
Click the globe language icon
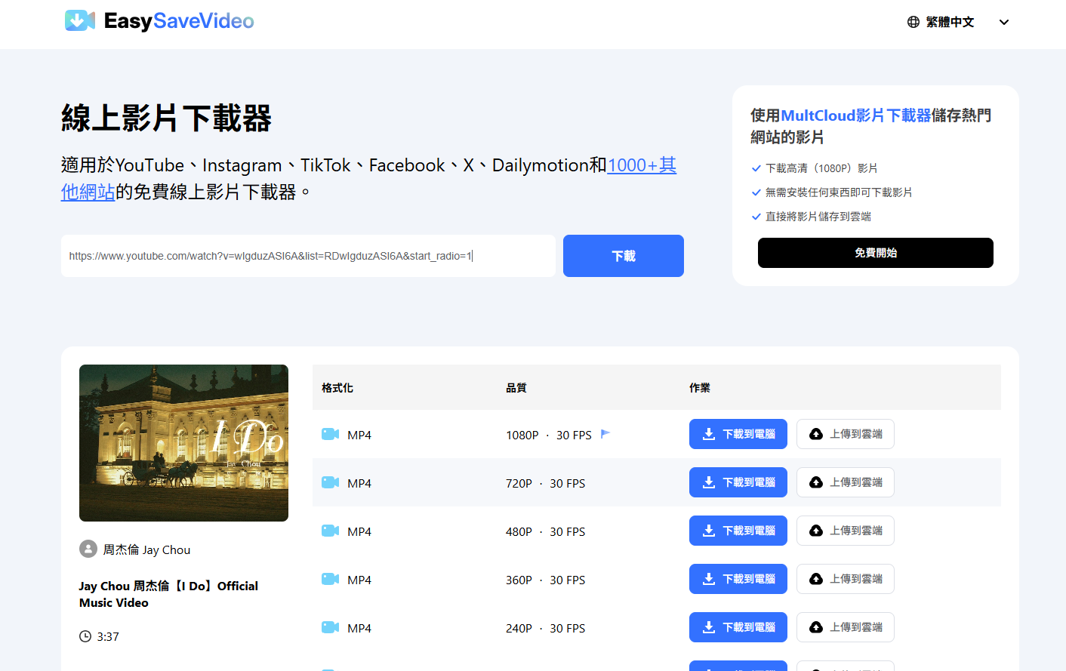pos(913,22)
